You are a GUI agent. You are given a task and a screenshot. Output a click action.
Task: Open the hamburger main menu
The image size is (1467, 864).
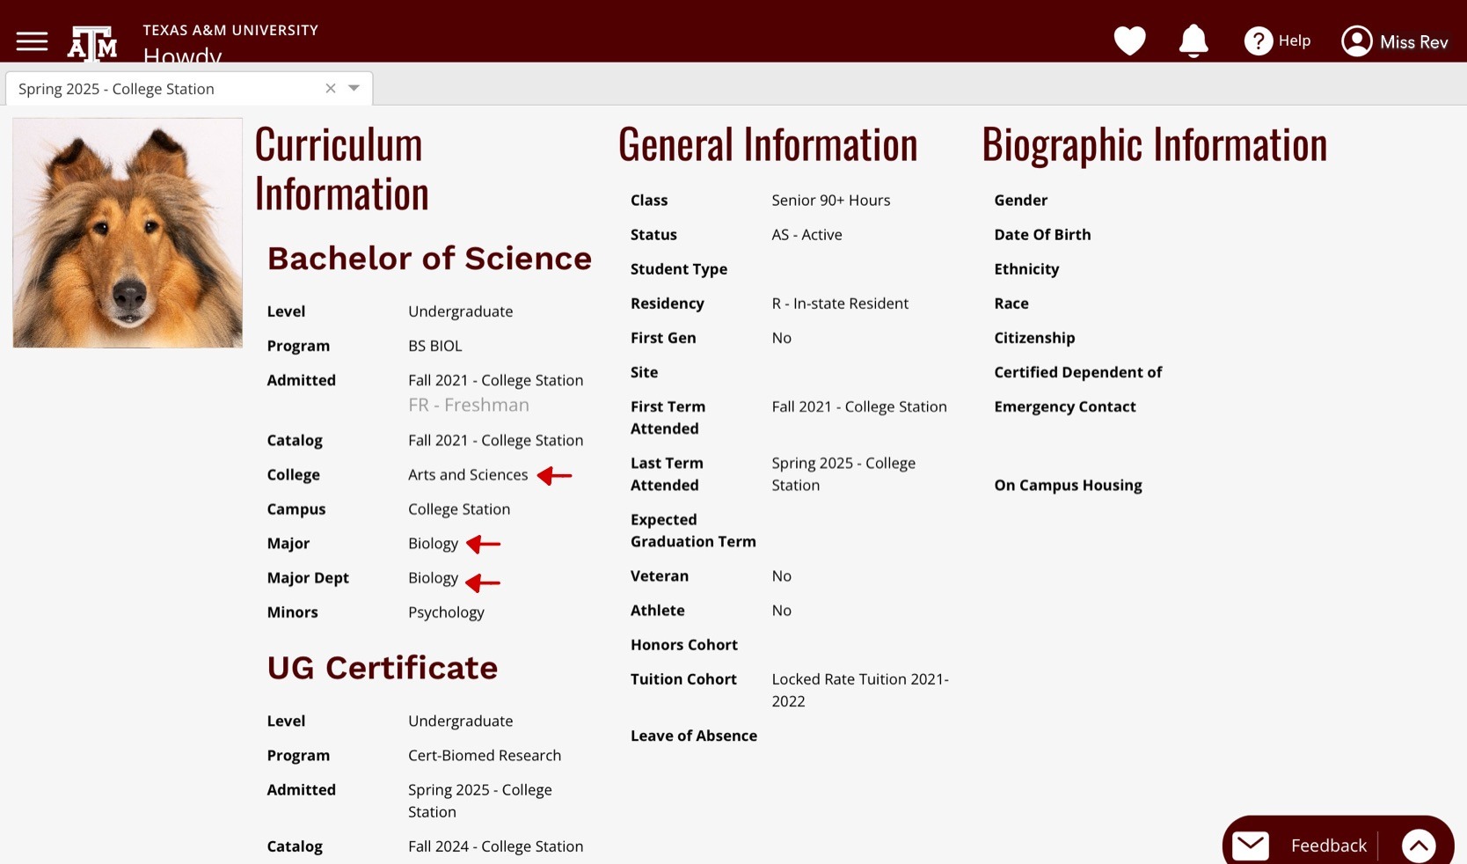32,41
